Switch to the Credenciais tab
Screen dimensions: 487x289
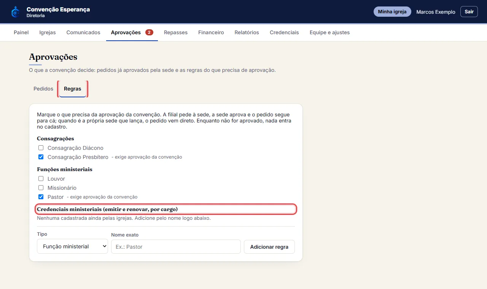[x=284, y=32]
